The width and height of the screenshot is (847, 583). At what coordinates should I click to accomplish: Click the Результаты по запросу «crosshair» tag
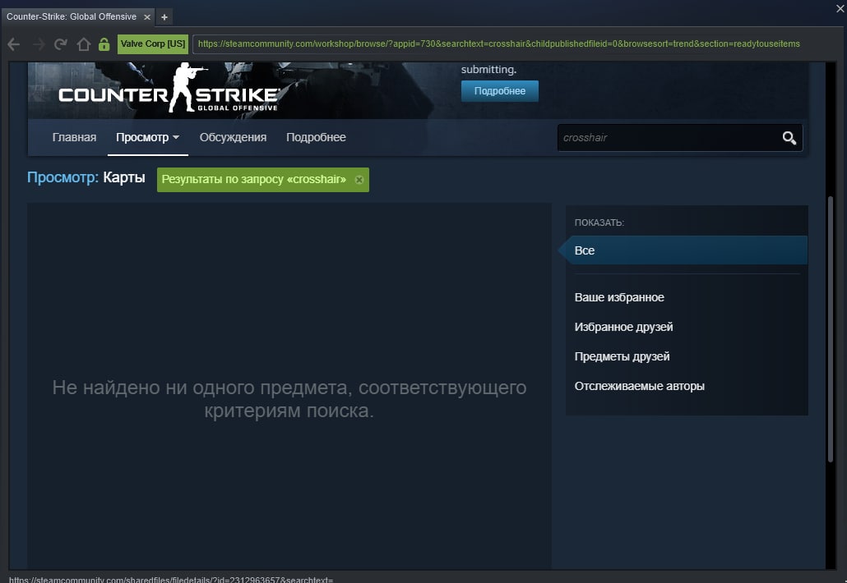(x=263, y=180)
